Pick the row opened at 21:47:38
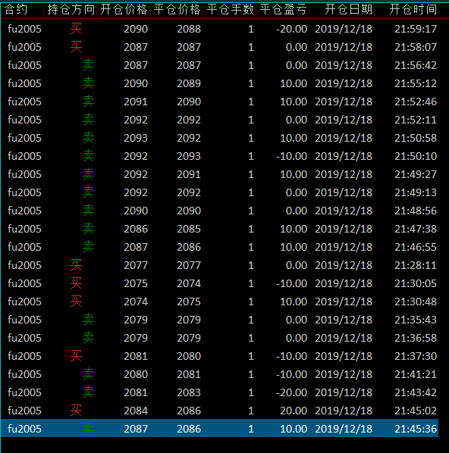 click(x=220, y=229)
